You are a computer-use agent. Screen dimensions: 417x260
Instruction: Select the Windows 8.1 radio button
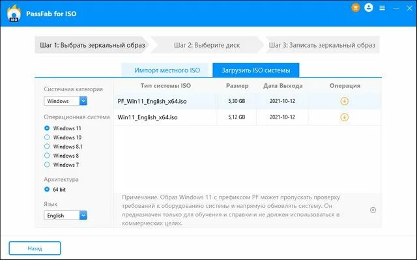[47, 146]
